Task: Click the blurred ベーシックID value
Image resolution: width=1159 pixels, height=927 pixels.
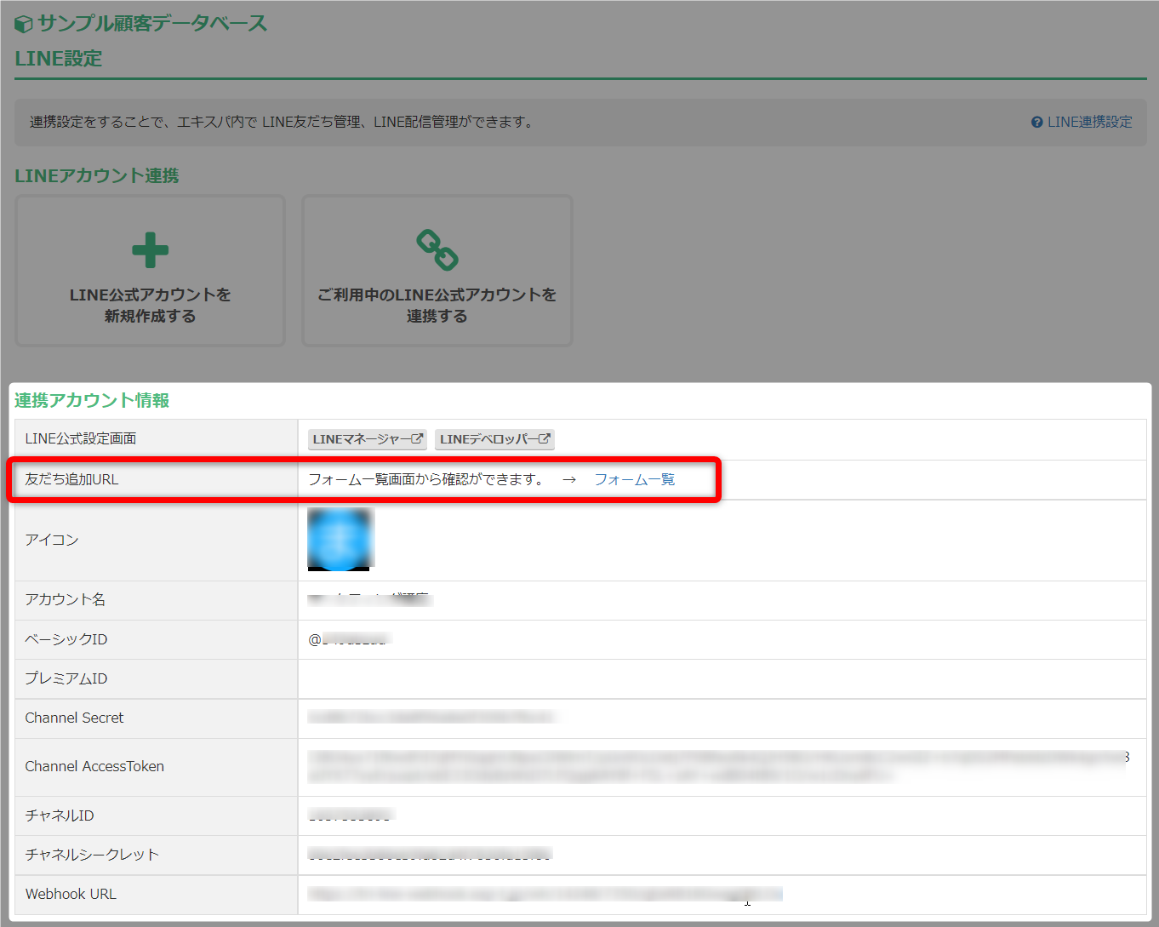Action: tap(348, 639)
